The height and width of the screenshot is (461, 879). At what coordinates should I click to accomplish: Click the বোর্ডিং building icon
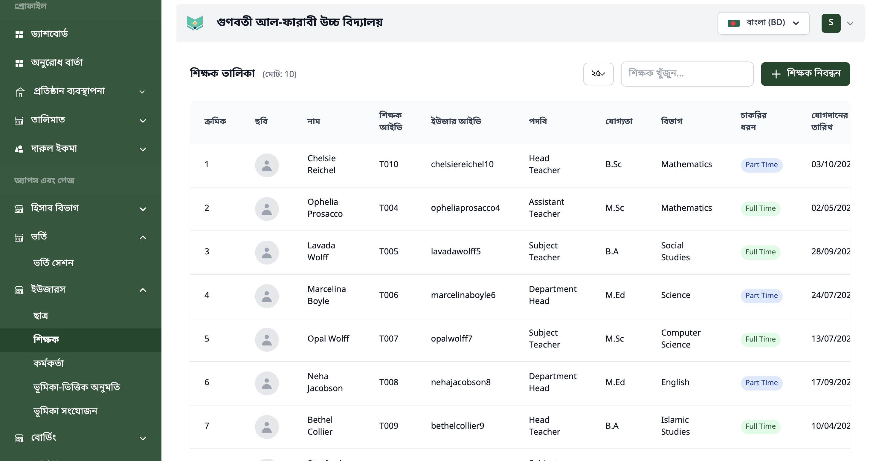pos(19,438)
